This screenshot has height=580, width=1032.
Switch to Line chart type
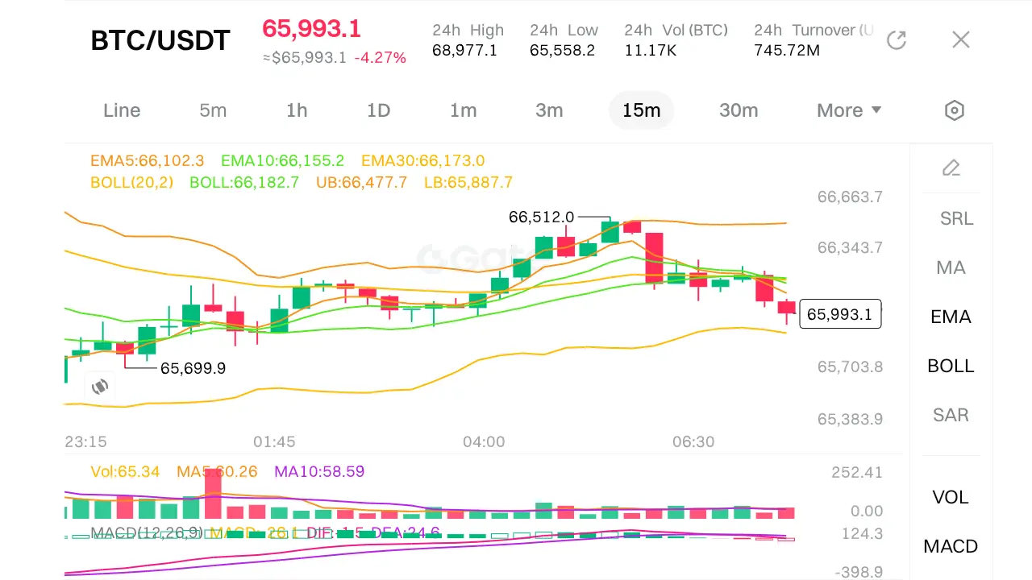pos(122,110)
